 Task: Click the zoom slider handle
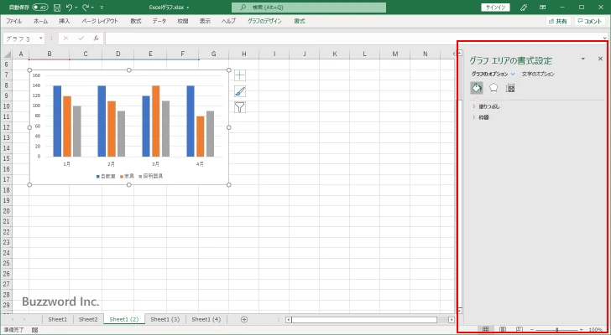(556, 330)
